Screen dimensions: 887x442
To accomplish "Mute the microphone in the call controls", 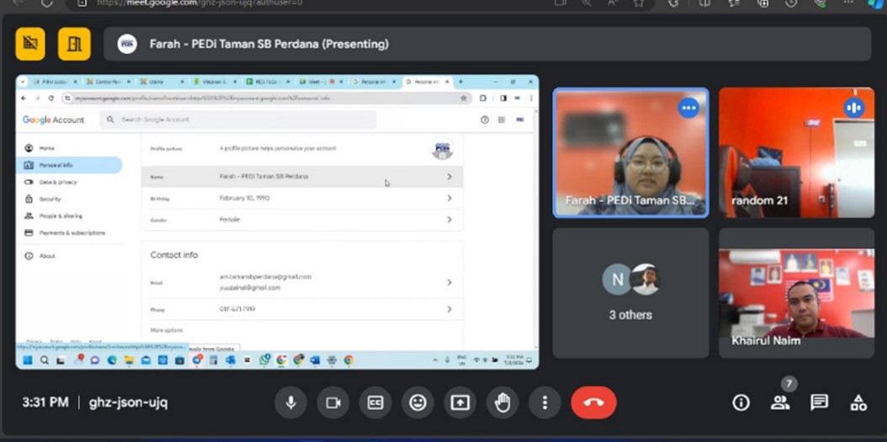I will [290, 403].
